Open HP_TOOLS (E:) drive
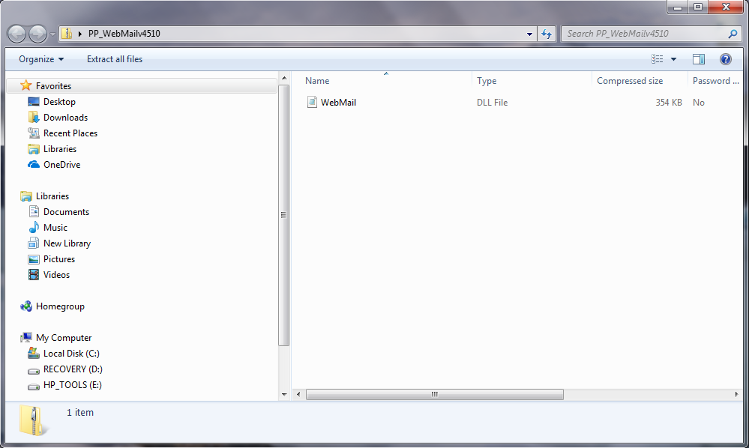 pos(72,385)
